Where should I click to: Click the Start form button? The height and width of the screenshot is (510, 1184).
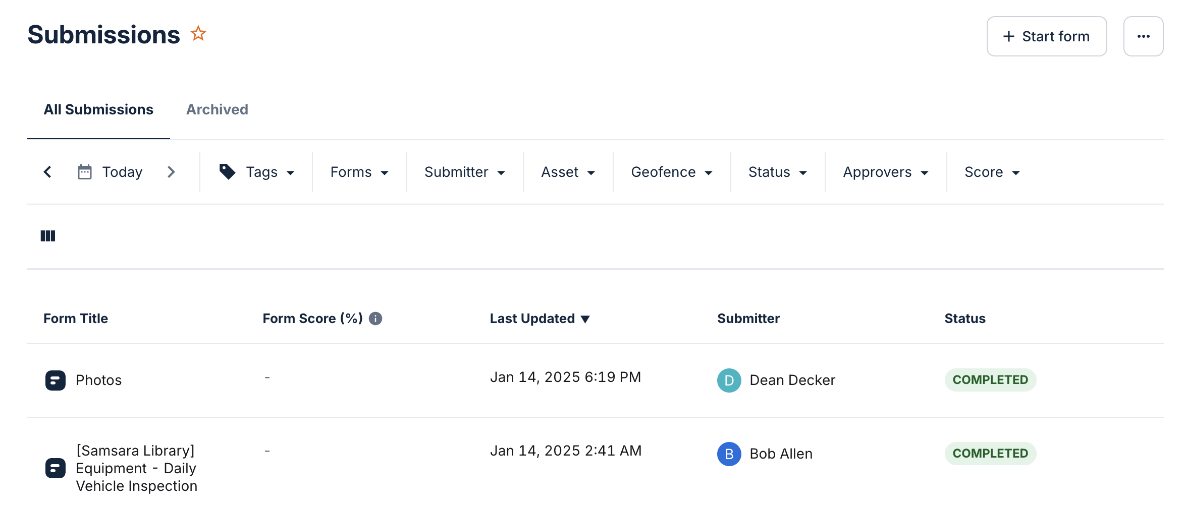(1046, 36)
